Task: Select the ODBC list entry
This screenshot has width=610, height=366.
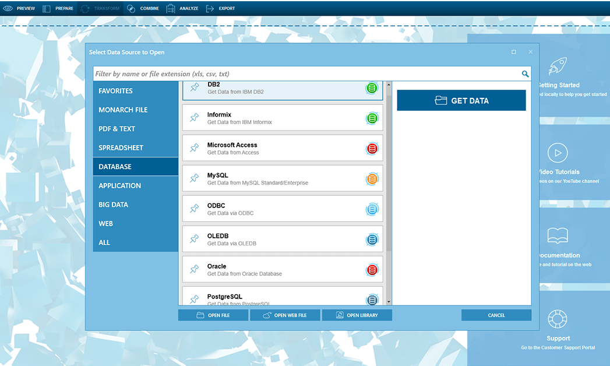Action: (283, 209)
